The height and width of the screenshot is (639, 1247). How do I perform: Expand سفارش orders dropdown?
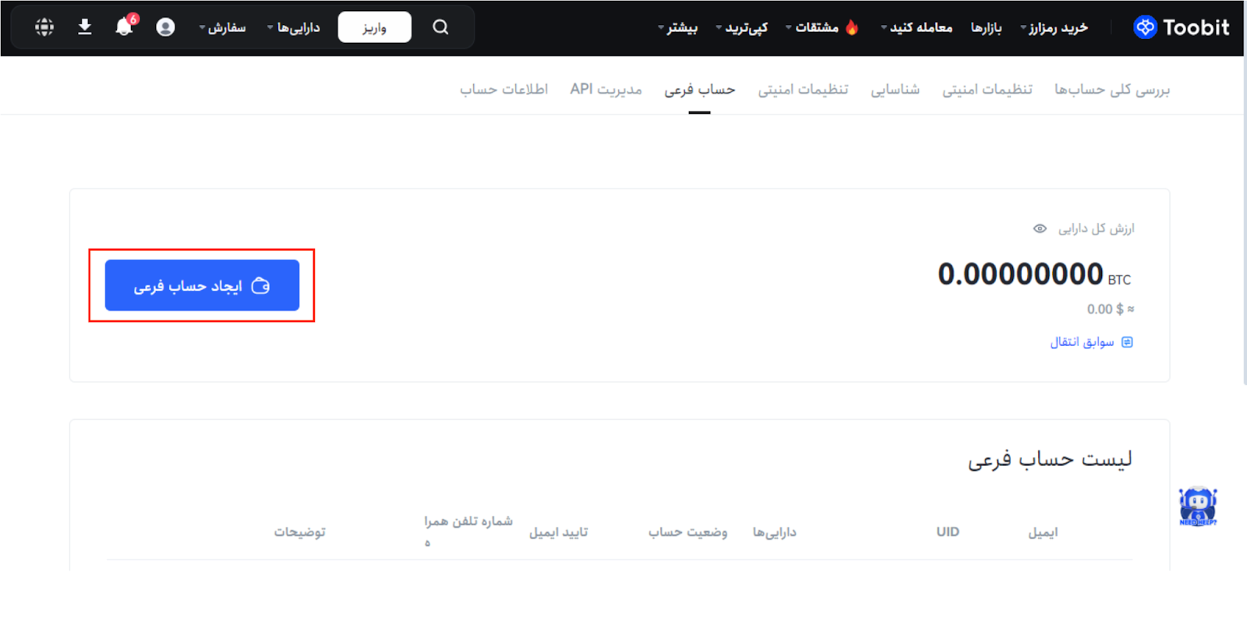point(222,27)
